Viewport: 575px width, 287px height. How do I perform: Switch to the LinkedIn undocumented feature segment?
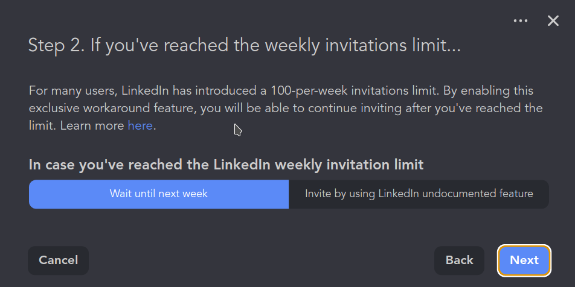point(419,194)
